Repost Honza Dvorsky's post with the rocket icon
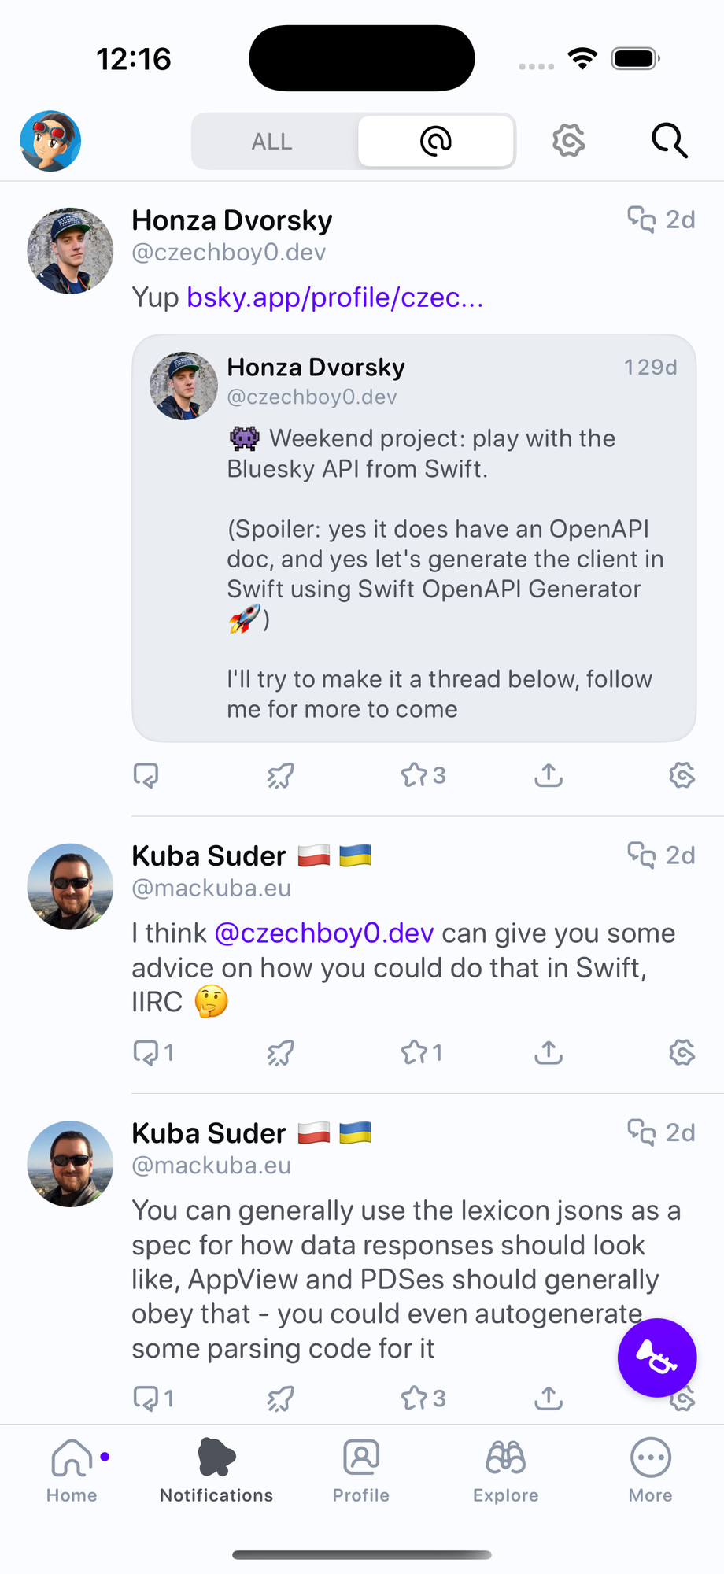Viewport: 724px width, 1574px height. point(280,775)
